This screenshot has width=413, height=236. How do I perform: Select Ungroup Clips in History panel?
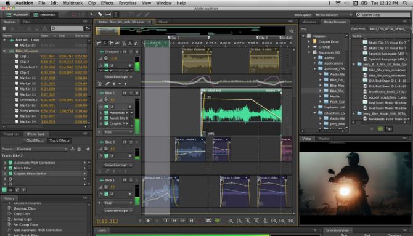pyautogui.click(x=25, y=208)
